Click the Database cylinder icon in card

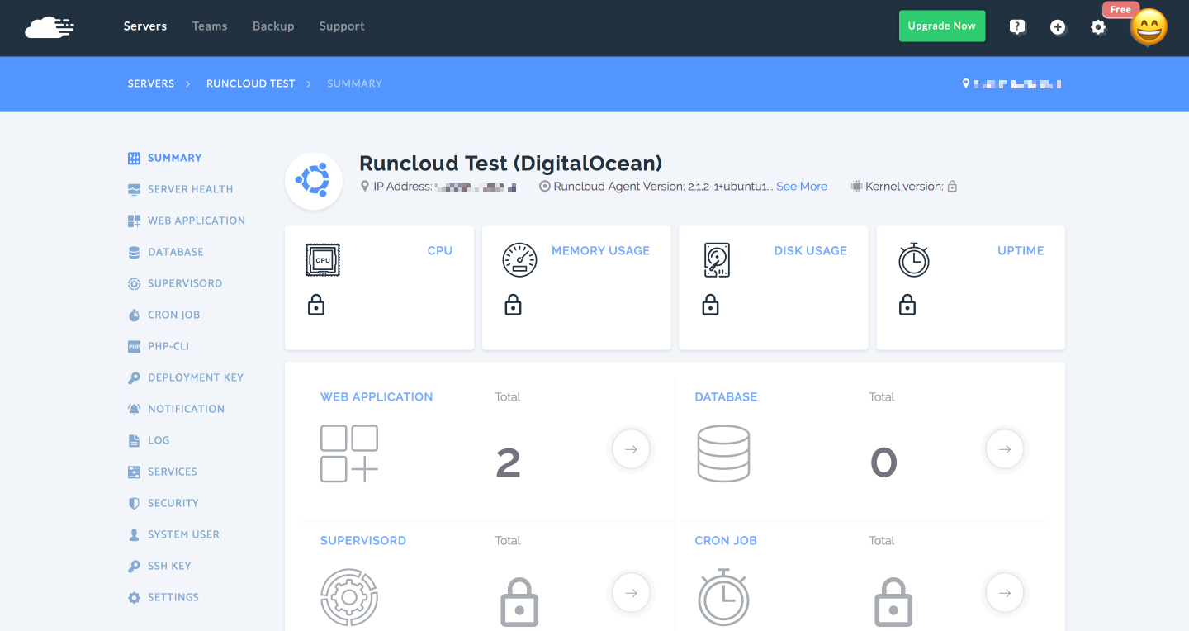coord(723,453)
